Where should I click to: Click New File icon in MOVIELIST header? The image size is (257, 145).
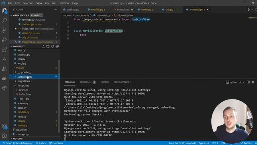coord(43,46)
